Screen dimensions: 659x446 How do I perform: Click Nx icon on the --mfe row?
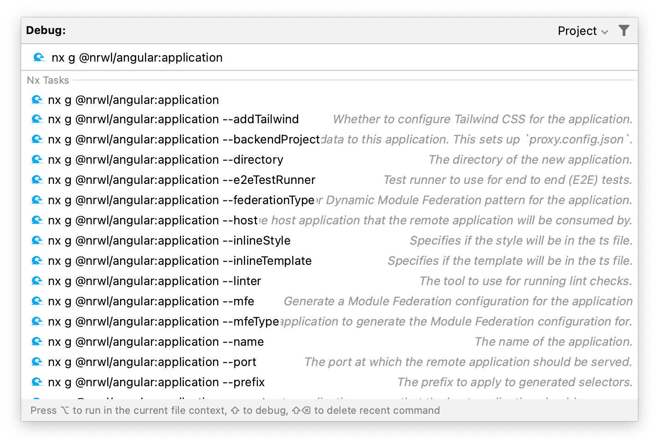[37, 301]
